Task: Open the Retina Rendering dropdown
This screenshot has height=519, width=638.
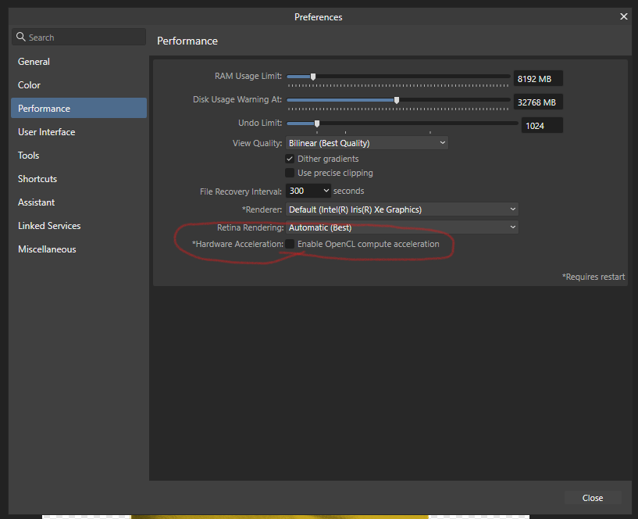Action: [400, 226]
